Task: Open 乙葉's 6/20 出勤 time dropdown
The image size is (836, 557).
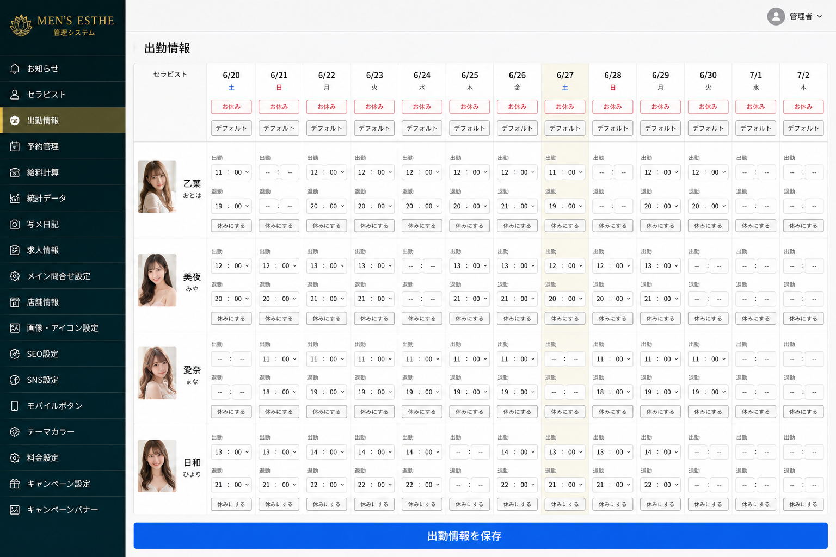Action: [231, 172]
